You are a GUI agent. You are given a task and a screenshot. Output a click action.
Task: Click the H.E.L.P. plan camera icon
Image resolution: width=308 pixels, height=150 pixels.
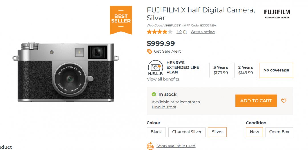155,68
